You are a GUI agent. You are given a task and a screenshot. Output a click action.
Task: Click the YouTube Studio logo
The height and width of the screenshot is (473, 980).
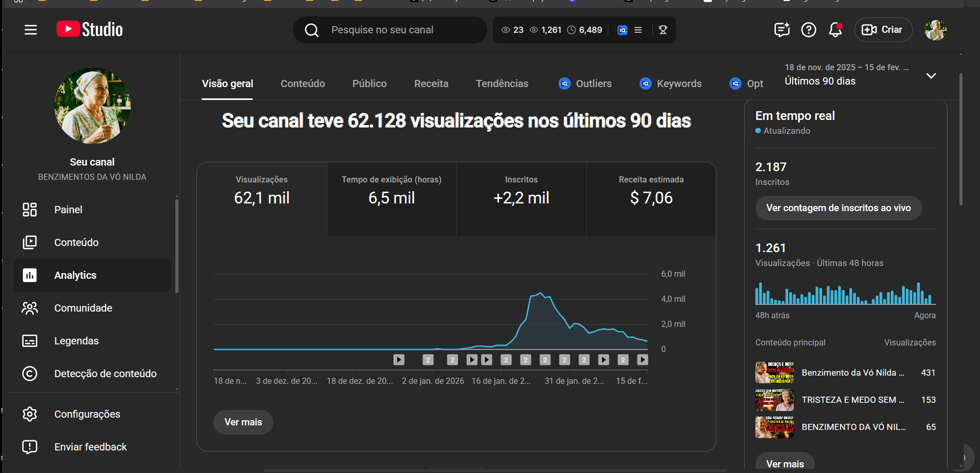[90, 29]
